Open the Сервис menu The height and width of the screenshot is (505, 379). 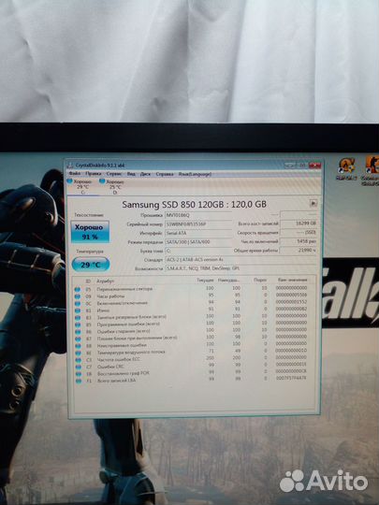pyautogui.click(x=114, y=174)
